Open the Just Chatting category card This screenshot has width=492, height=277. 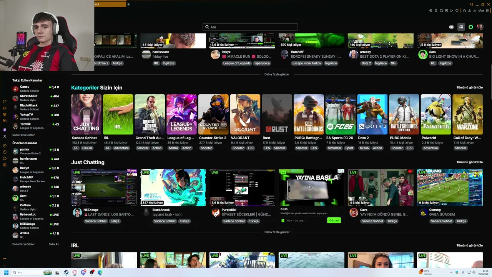[x=86, y=114]
